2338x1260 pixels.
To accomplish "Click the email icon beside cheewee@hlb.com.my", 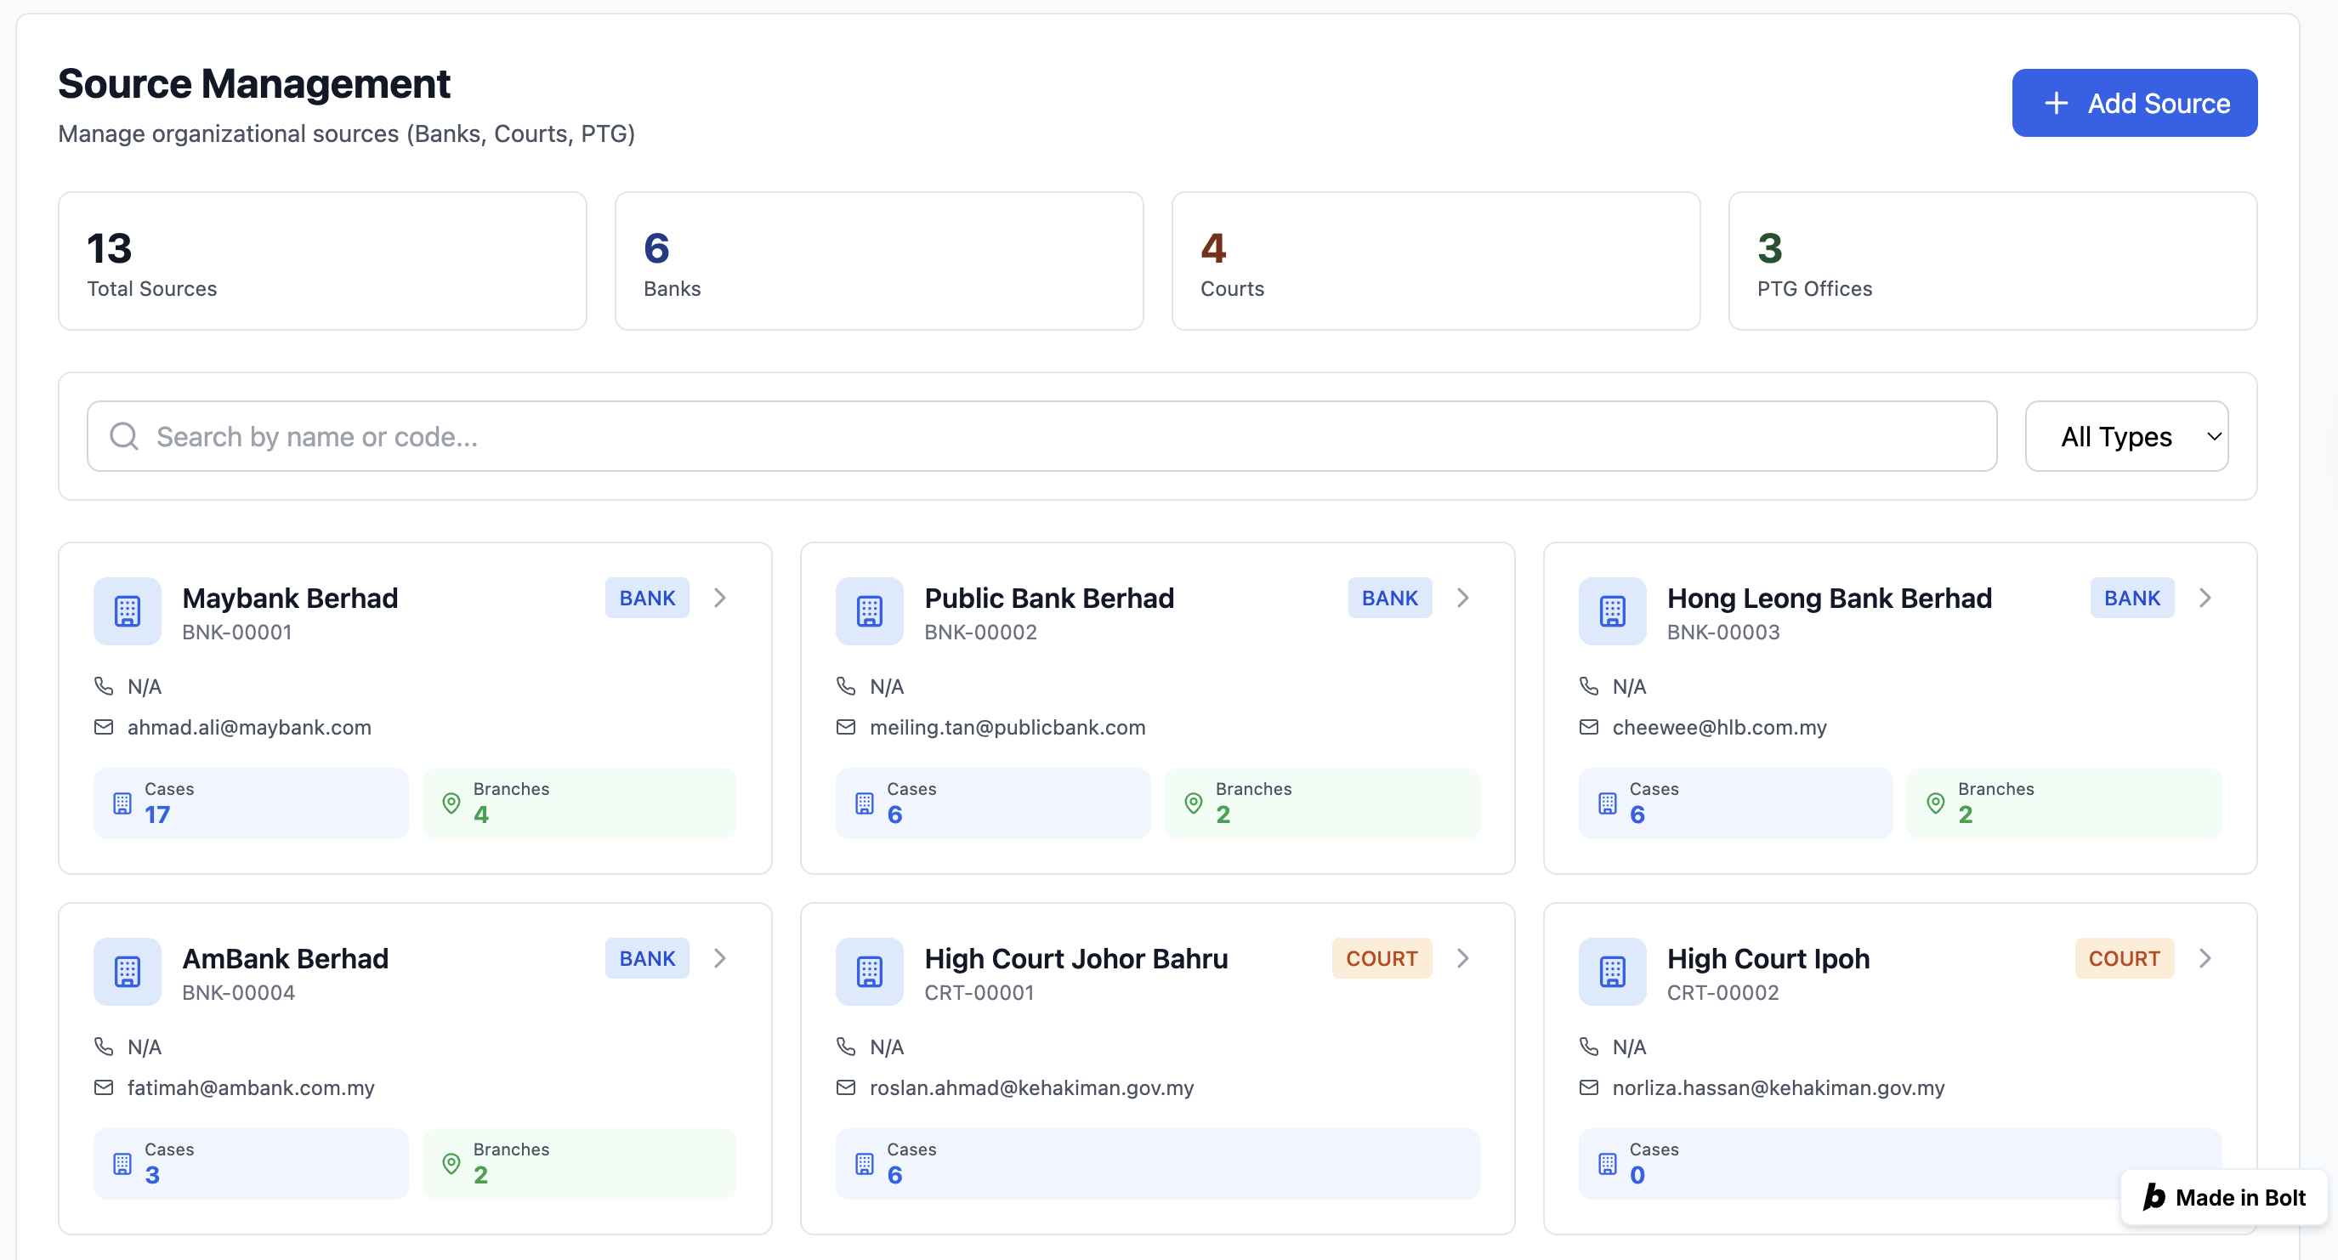I will click(1588, 726).
